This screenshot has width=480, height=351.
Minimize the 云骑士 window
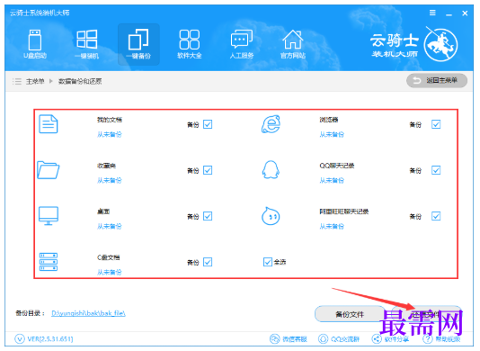[x=449, y=13]
